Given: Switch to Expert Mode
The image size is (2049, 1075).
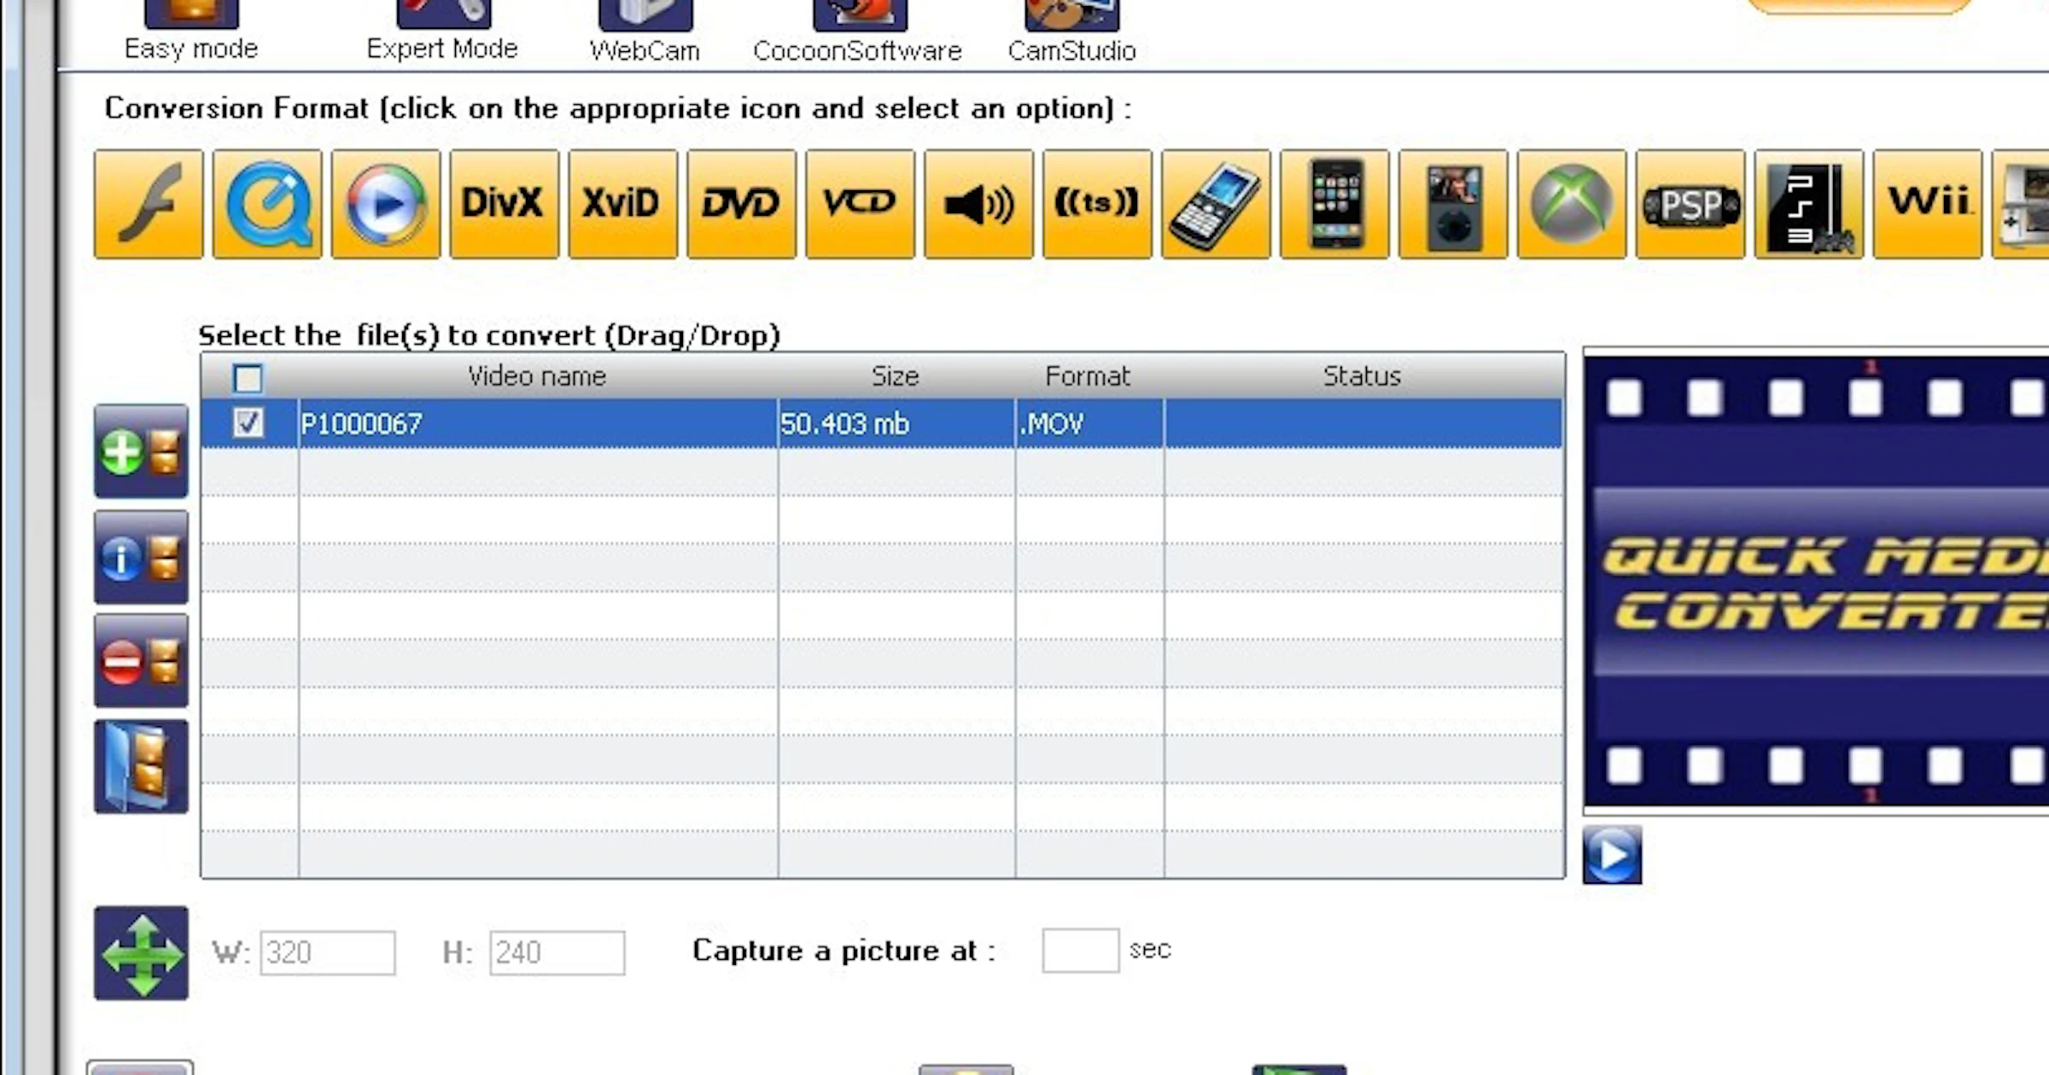Looking at the screenshot, I should [x=442, y=30].
